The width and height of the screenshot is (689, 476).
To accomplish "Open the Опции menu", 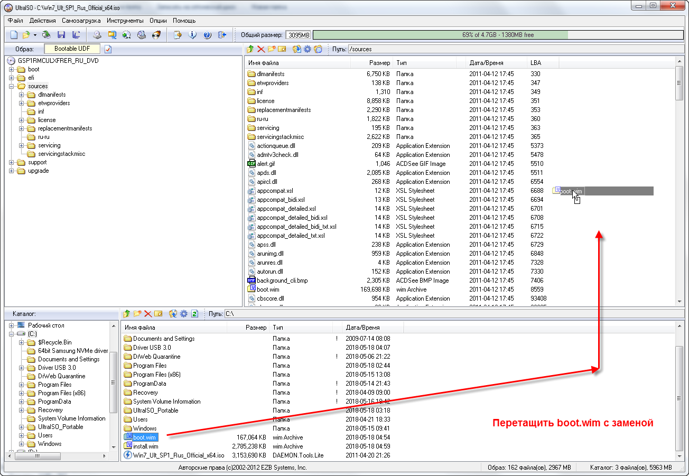I will click(x=158, y=21).
